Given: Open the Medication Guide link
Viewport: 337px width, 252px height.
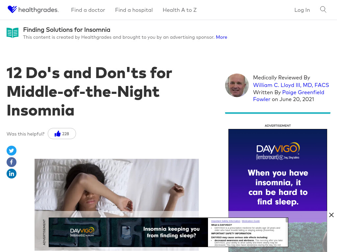Looking at the screenshot, I should click(x=250, y=221).
